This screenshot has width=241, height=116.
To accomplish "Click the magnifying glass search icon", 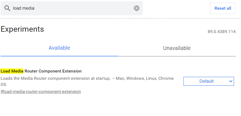I will tap(7, 8).
